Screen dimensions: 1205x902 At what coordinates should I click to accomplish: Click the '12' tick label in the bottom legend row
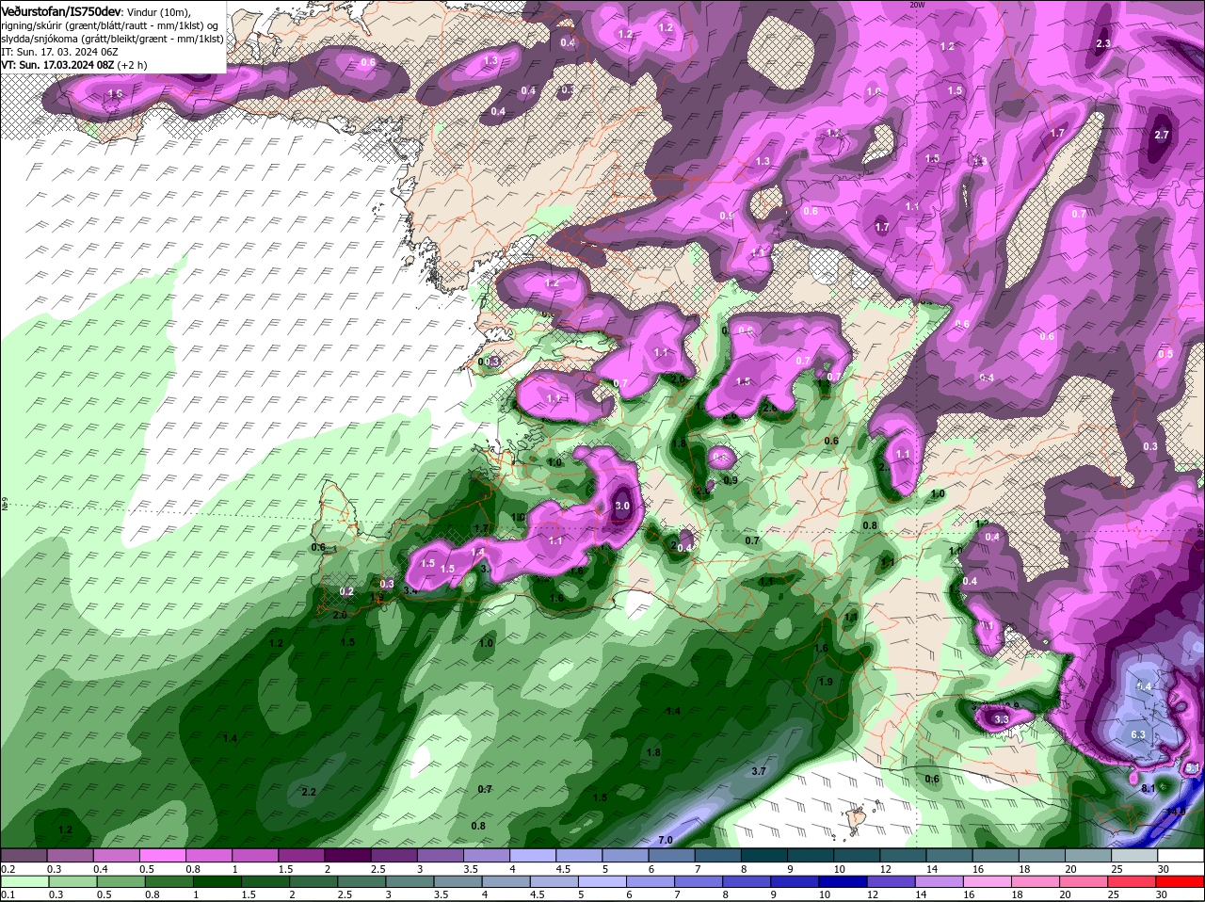tap(872, 894)
